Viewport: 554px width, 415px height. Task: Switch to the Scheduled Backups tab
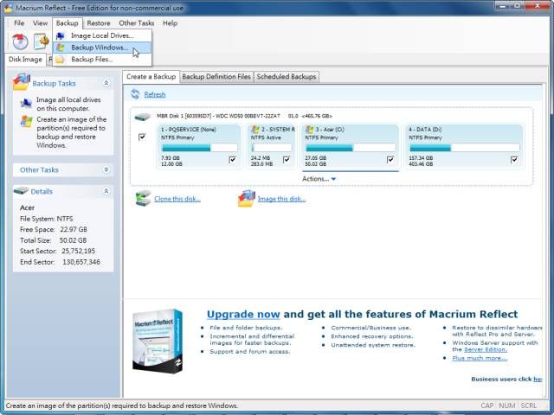(x=287, y=77)
